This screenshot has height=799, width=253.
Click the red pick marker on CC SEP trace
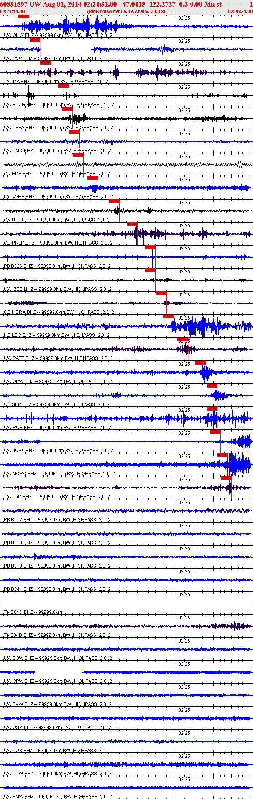(212, 386)
